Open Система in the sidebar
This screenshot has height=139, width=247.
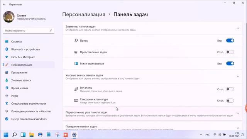pyautogui.click(x=29, y=42)
